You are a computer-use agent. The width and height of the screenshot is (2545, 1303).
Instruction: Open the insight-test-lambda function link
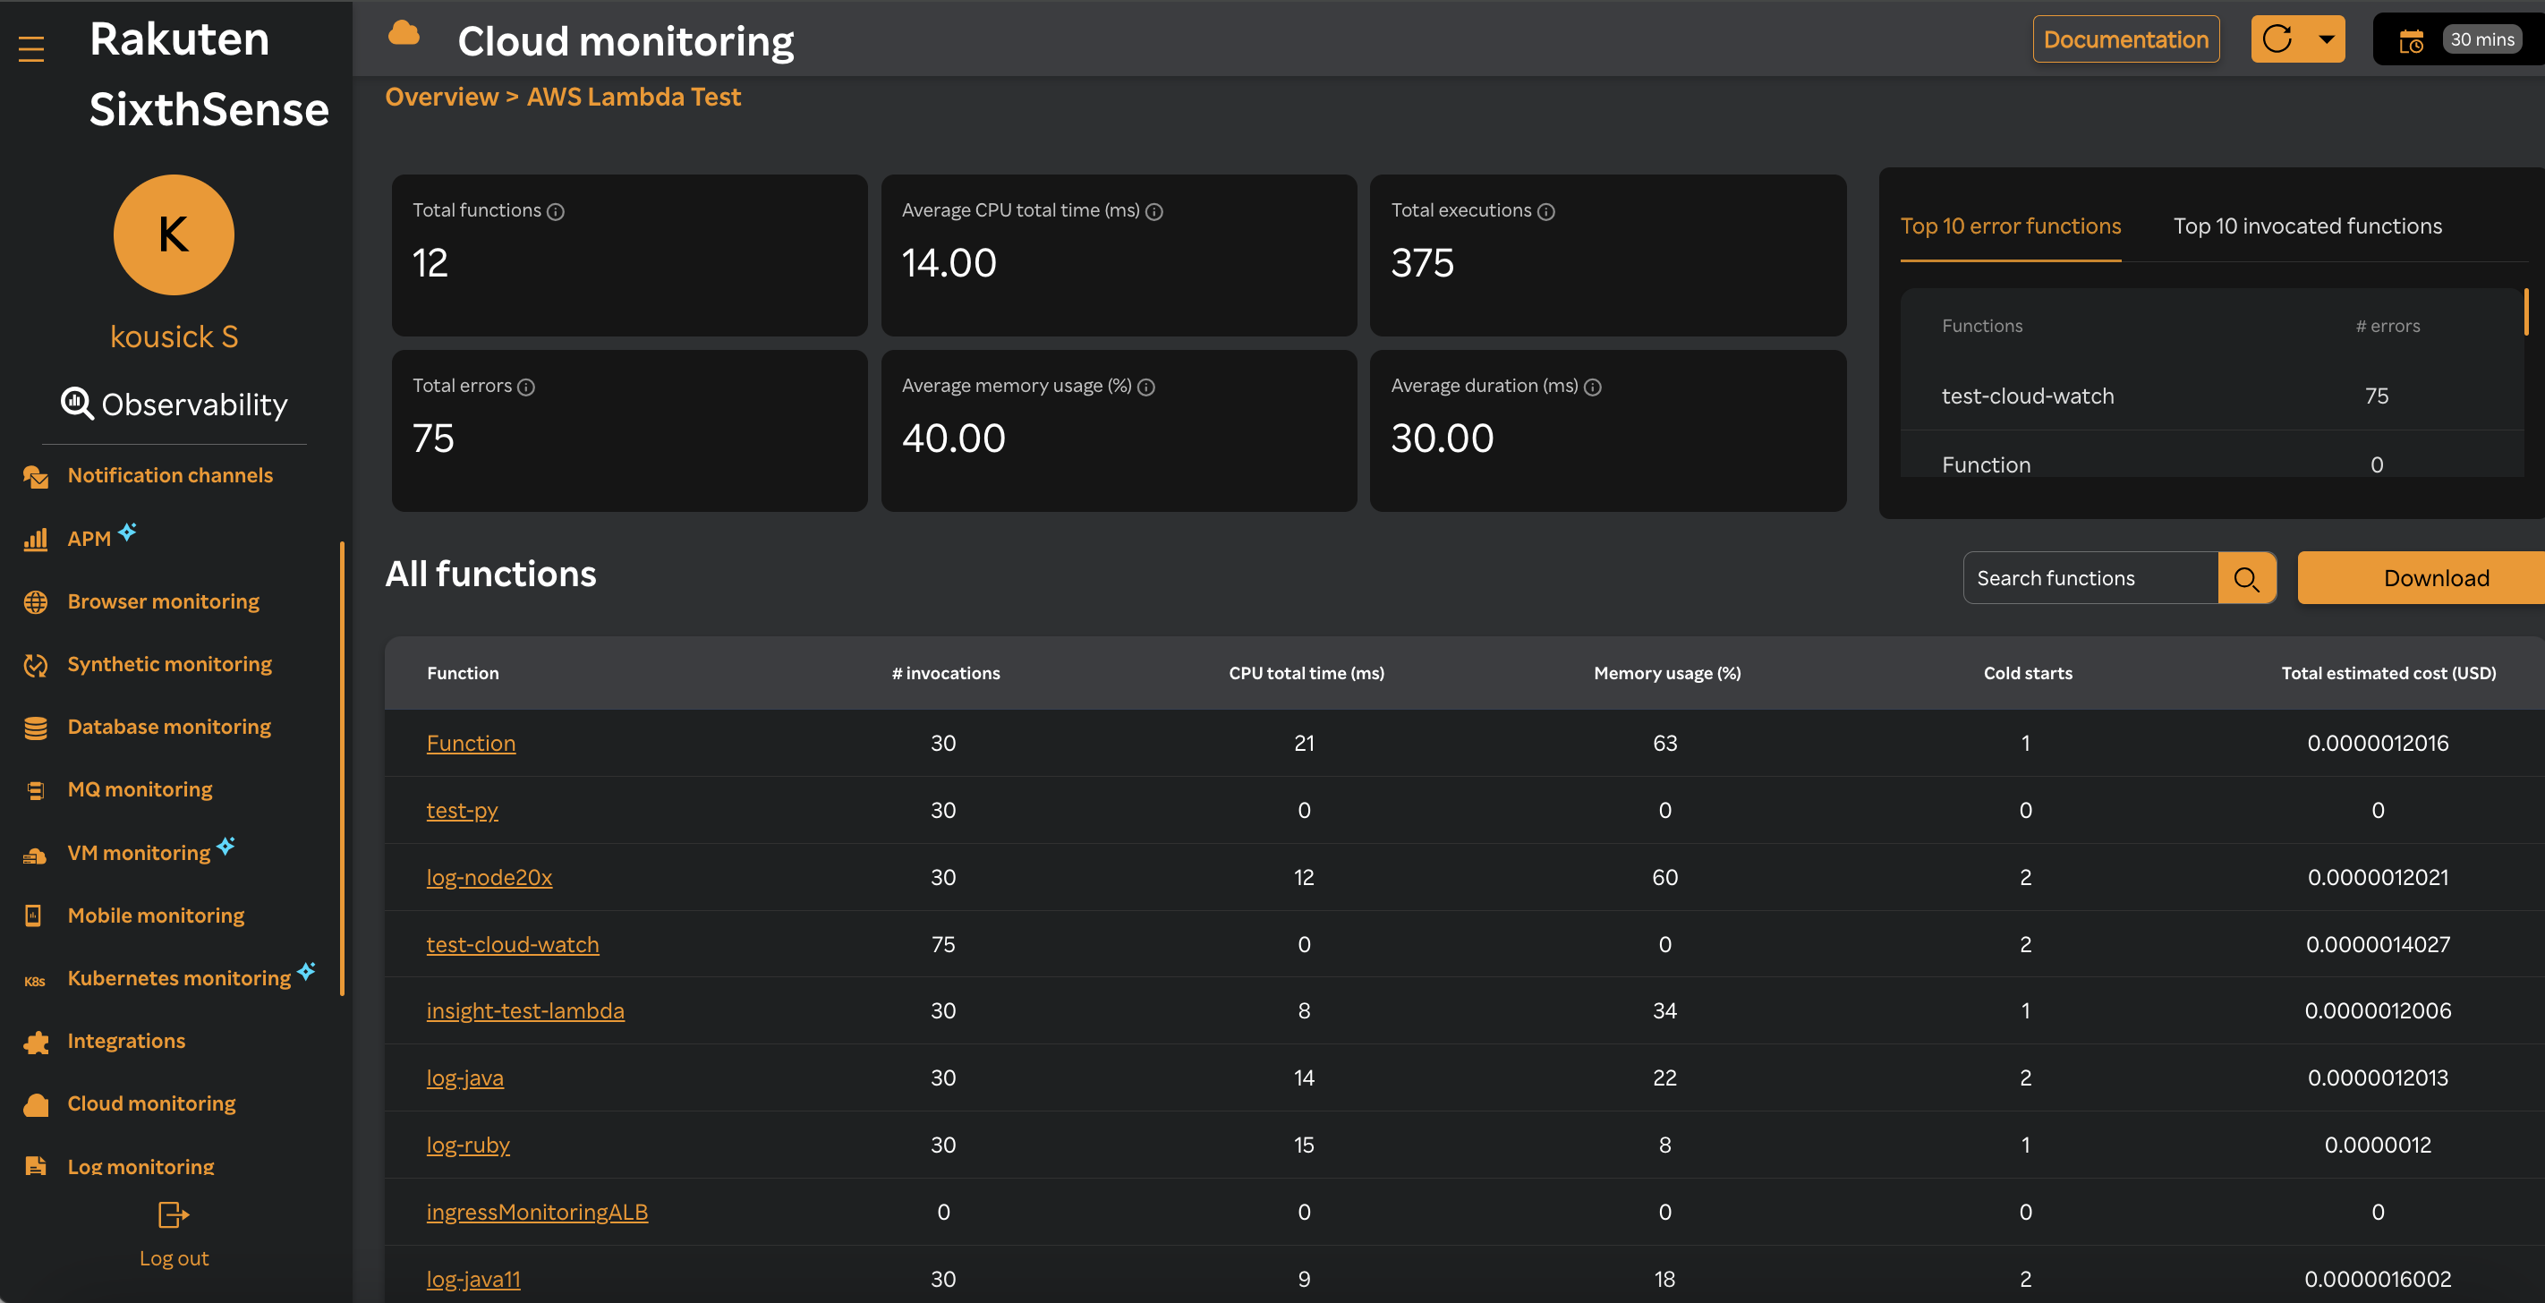tap(524, 1010)
